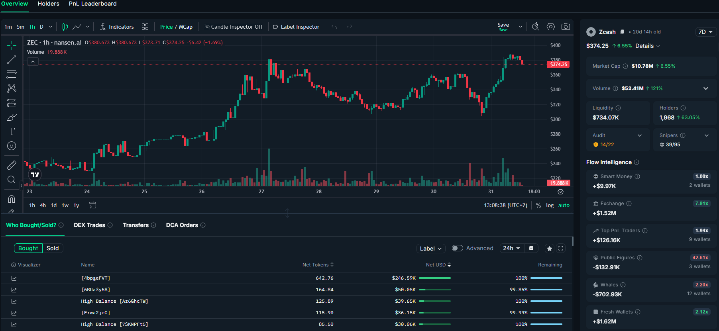Switch to the Sold view
719x331 pixels.
point(53,248)
